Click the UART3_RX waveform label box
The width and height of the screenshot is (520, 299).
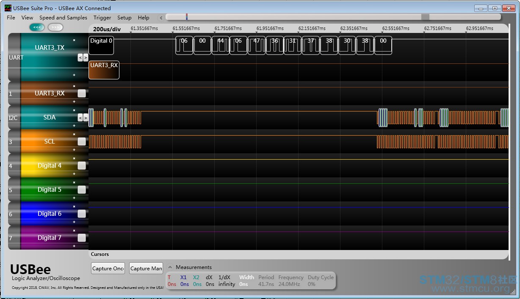(104, 70)
